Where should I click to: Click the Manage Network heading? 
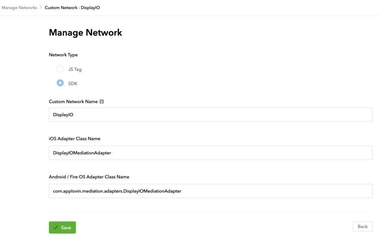(85, 32)
